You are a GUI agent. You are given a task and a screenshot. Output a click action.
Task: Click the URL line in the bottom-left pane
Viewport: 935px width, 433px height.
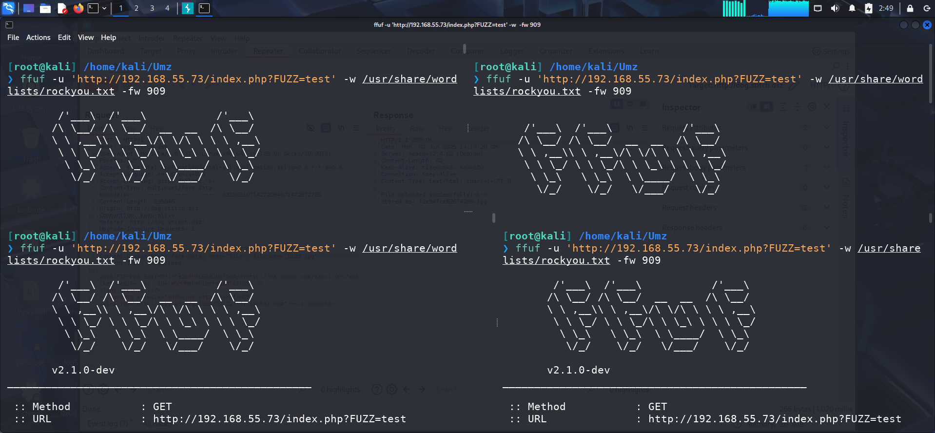[210, 419]
